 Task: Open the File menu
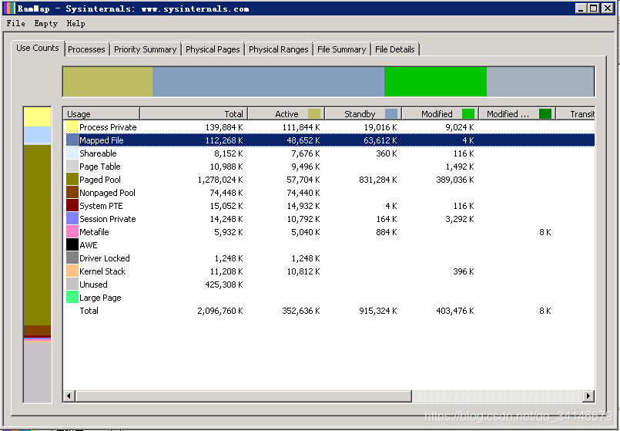(16, 23)
